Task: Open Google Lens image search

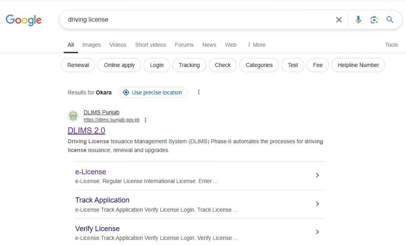Action: pos(374,20)
